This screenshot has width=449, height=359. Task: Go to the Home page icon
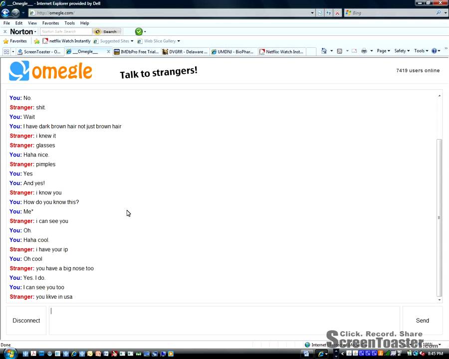point(324,51)
